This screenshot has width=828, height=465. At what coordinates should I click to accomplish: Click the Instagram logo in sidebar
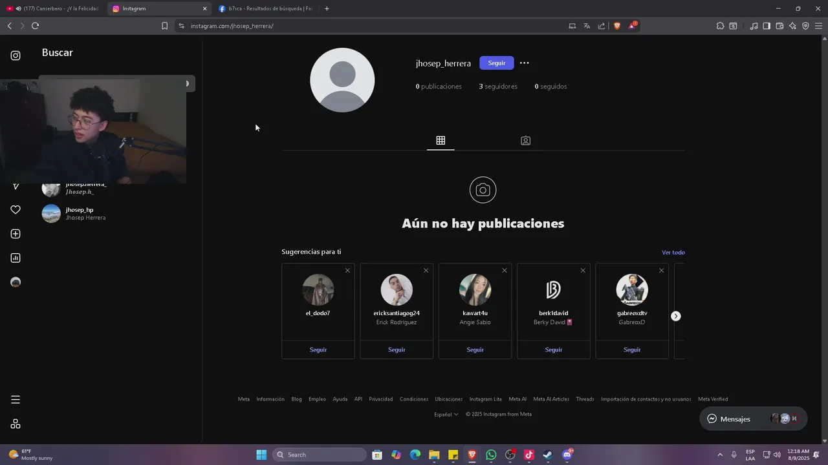click(x=16, y=56)
